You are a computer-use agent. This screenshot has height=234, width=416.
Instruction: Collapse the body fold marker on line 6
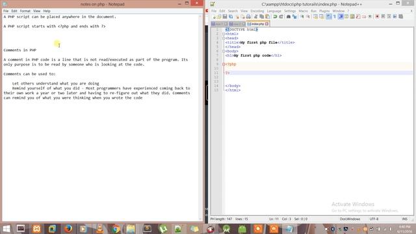click(x=224, y=51)
